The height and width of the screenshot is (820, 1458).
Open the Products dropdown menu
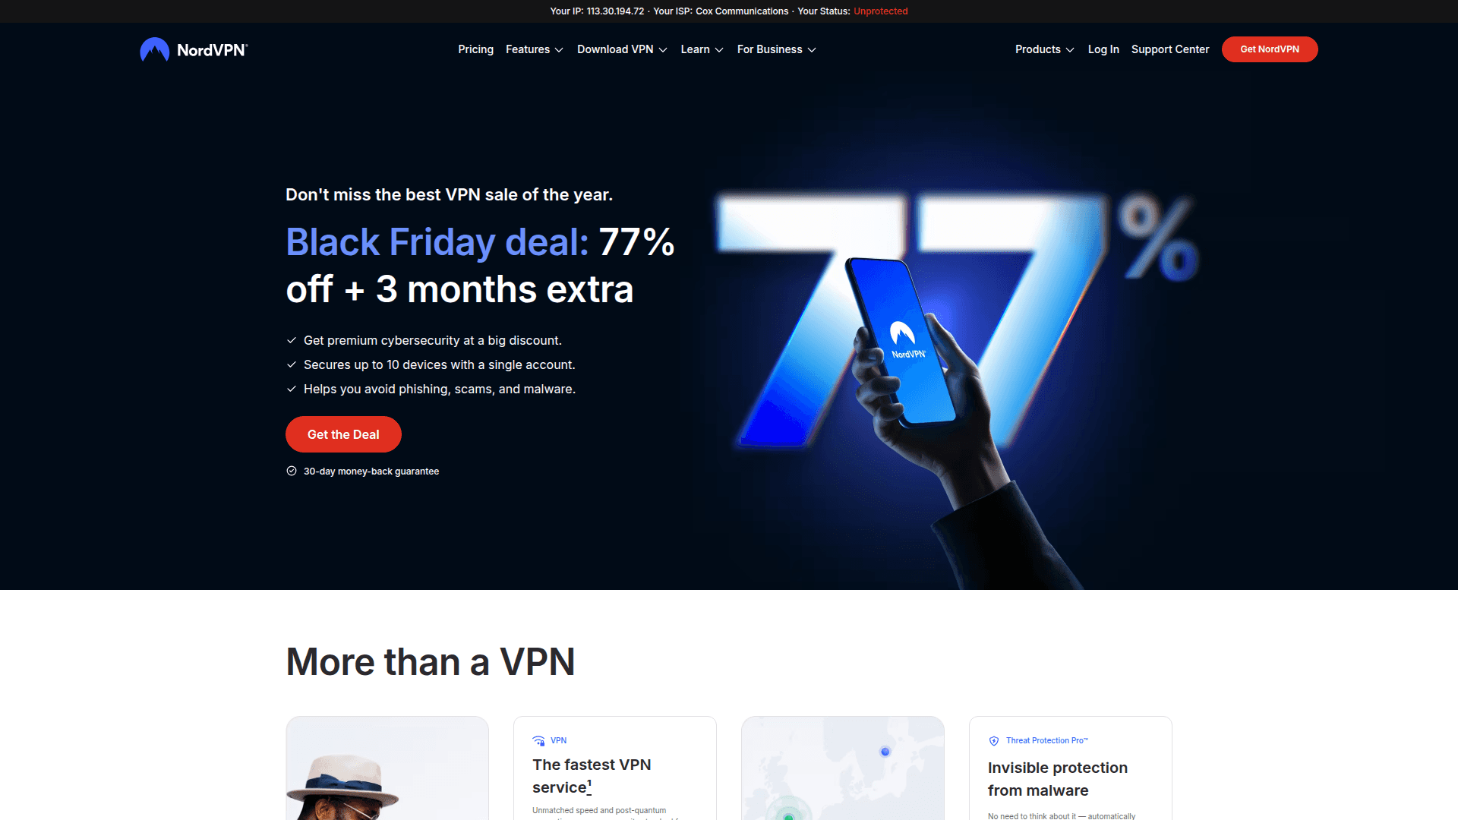(x=1045, y=49)
